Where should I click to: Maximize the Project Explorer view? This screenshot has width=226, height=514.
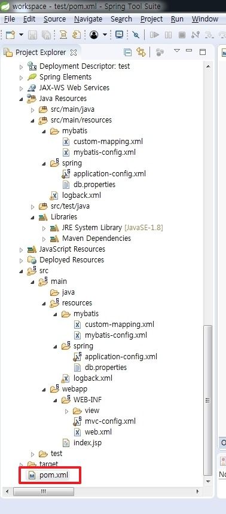(x=203, y=52)
